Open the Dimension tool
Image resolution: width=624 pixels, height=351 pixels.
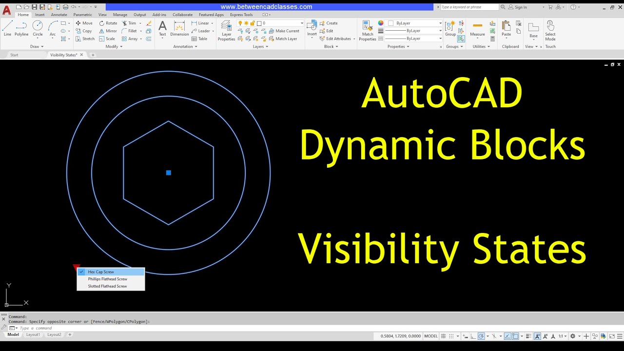tap(179, 28)
